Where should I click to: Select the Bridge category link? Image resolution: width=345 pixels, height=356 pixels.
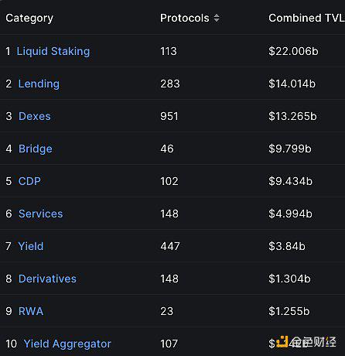tap(36, 149)
